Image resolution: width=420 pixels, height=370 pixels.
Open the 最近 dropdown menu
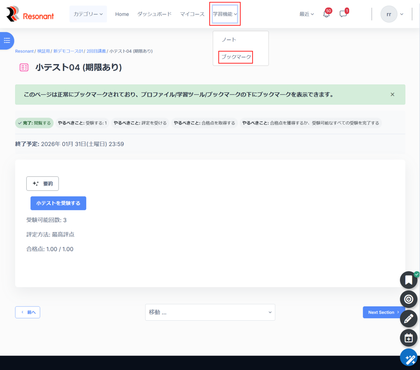pyautogui.click(x=306, y=14)
